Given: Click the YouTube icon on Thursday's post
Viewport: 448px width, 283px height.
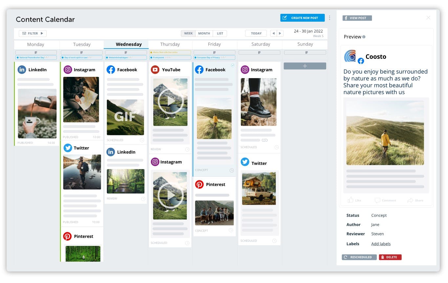Looking at the screenshot, I should coord(155,70).
